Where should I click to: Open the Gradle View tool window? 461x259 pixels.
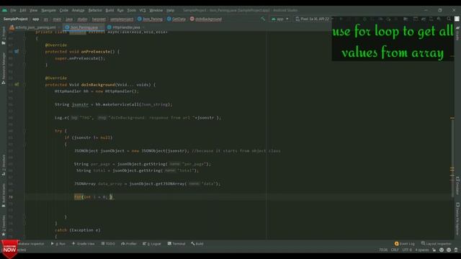(x=84, y=244)
